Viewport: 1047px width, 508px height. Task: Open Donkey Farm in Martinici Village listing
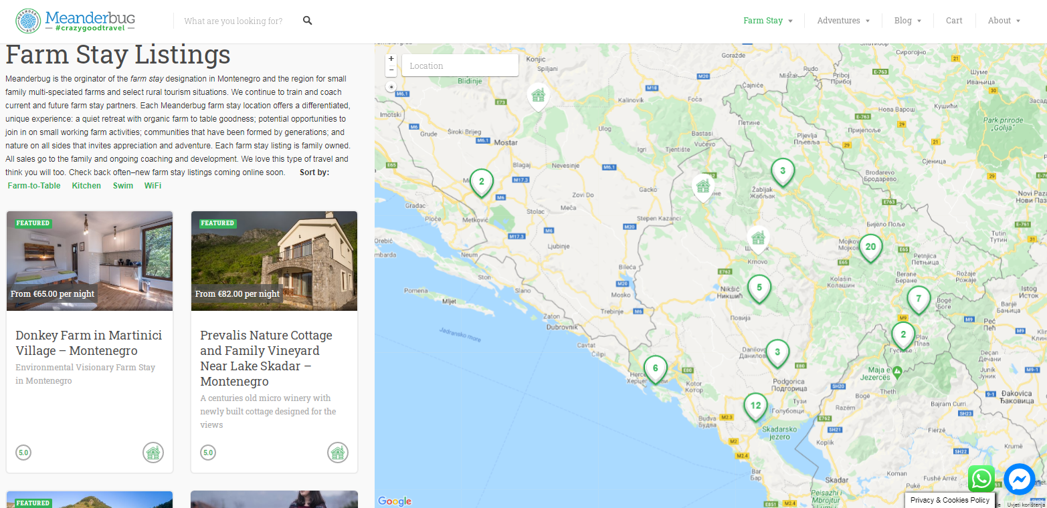click(89, 343)
